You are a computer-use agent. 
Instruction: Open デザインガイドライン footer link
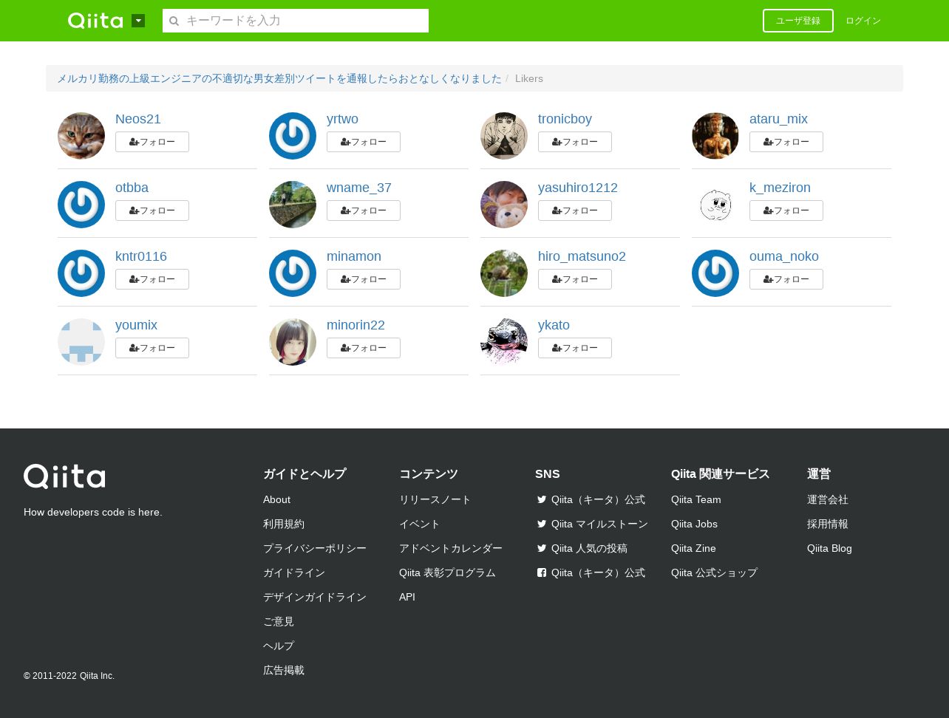315,597
